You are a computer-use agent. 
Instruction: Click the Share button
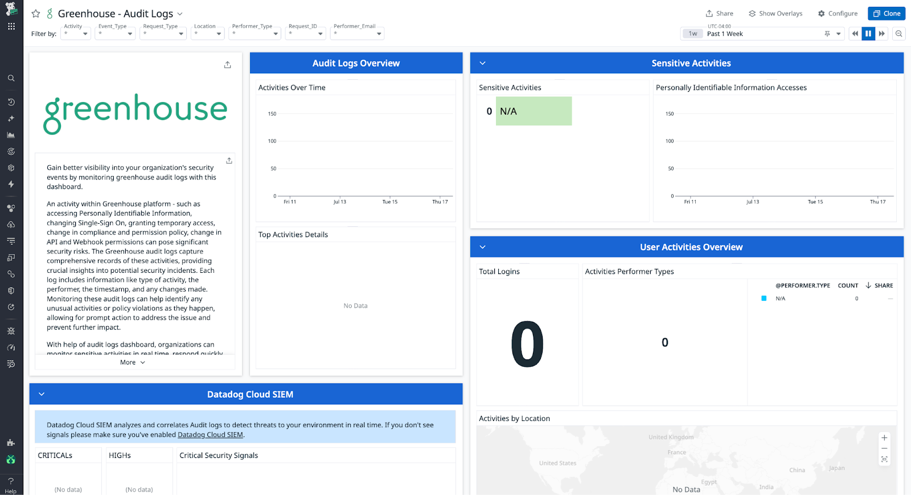pyautogui.click(x=719, y=14)
